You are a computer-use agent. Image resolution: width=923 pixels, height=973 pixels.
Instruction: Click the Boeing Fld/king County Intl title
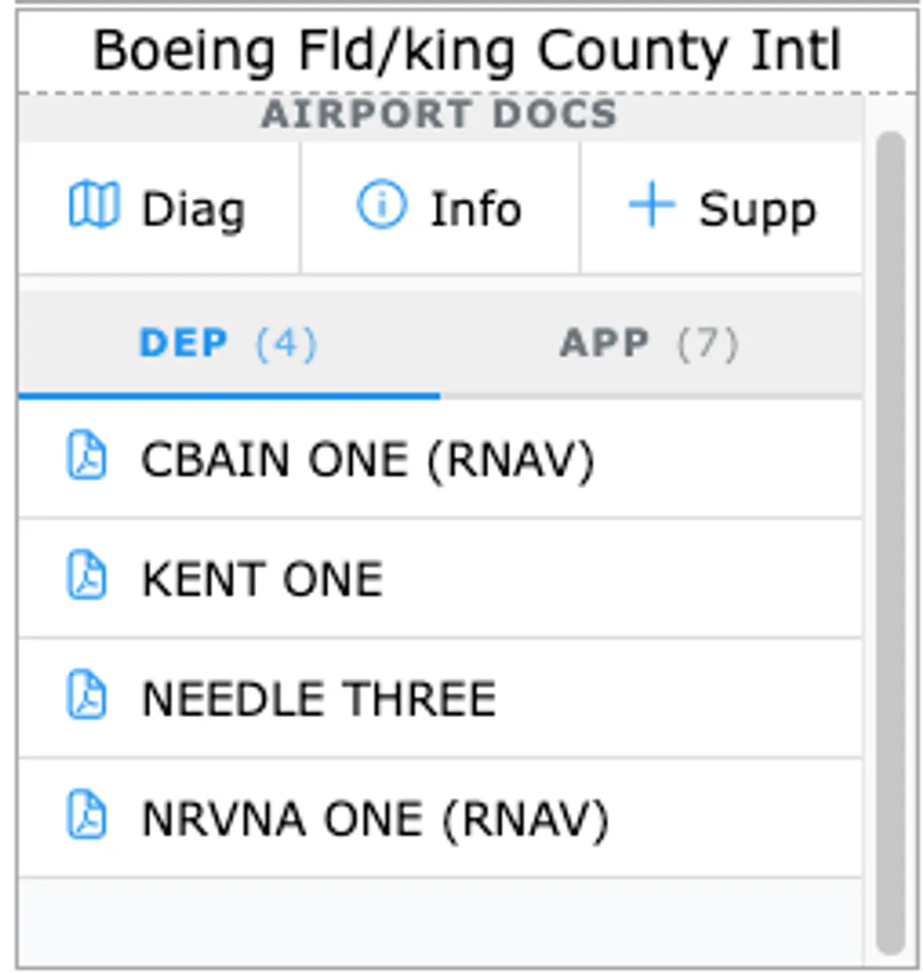[467, 51]
